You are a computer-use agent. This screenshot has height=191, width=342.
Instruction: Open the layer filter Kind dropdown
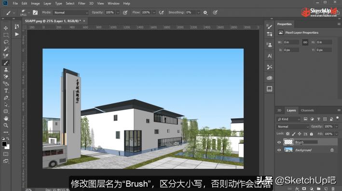point(288,119)
